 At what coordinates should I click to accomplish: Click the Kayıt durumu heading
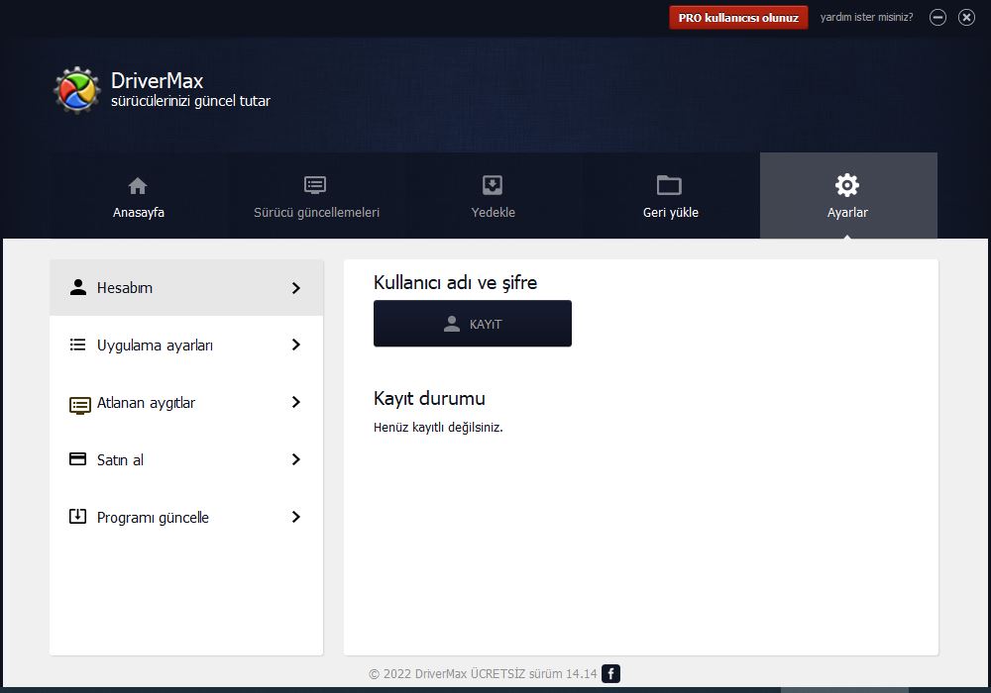click(x=429, y=398)
